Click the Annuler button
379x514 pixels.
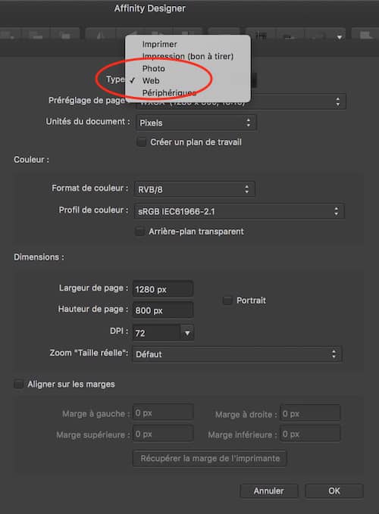[x=269, y=491]
